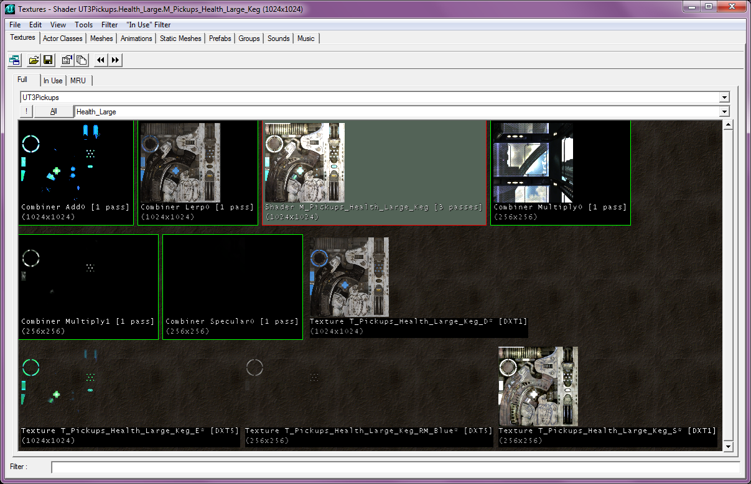The image size is (751, 484).
Task: Open the Tools menu
Action: tap(83, 25)
